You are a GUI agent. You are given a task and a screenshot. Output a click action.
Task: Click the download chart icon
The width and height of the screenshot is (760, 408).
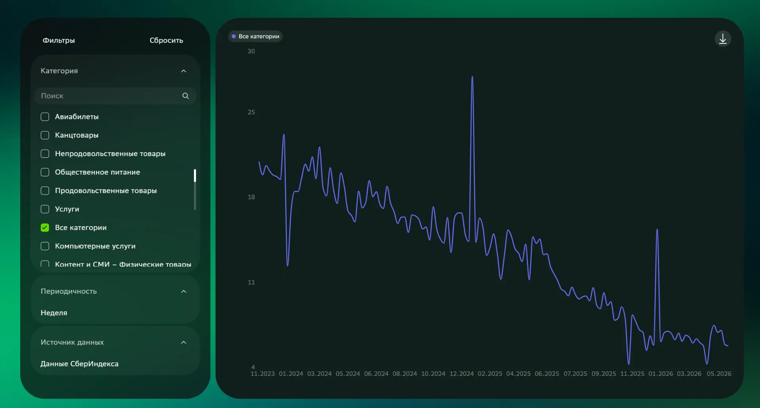[x=722, y=39]
